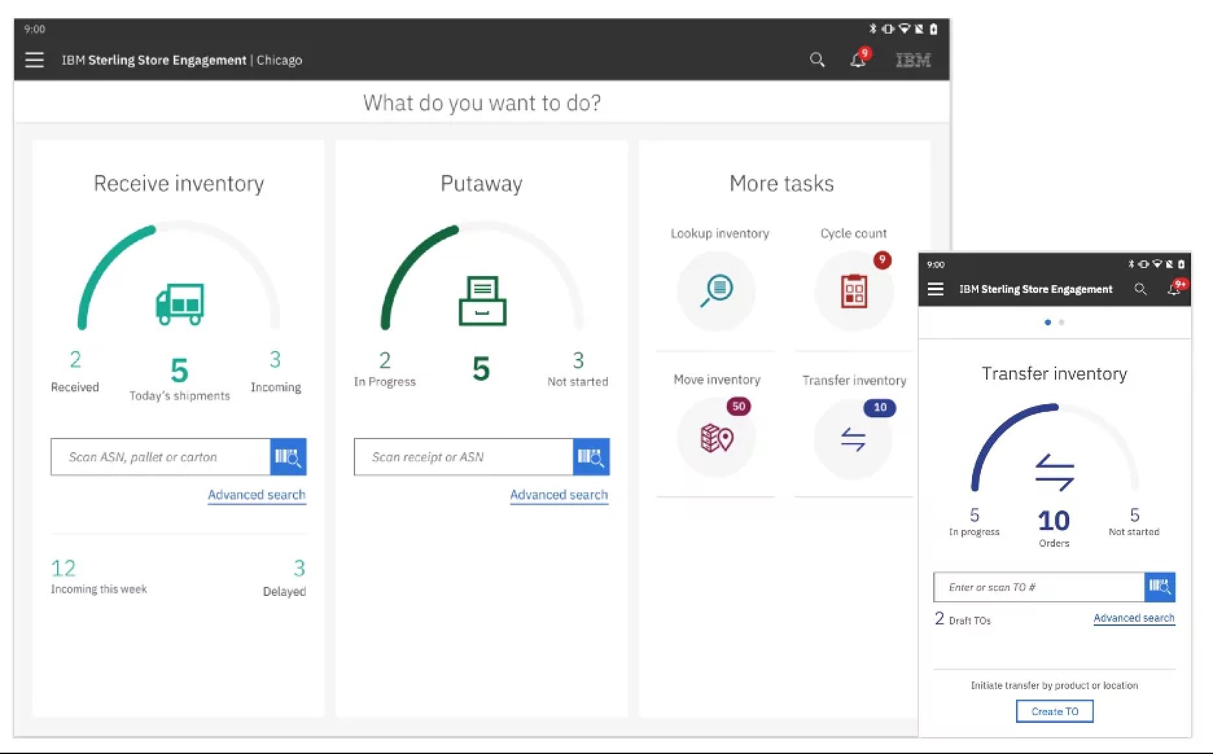Click Advanced search under Putaway
Image resolution: width=1213 pixels, height=754 pixels.
pos(559,495)
